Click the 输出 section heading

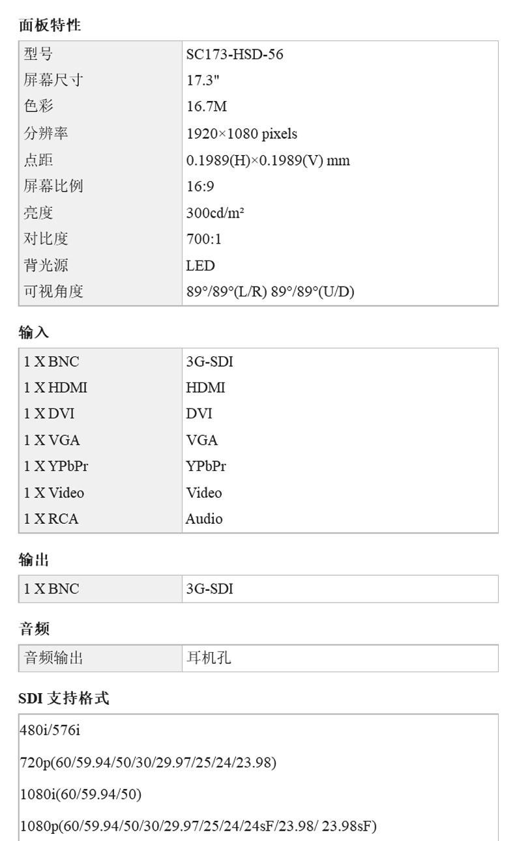pos(34,560)
